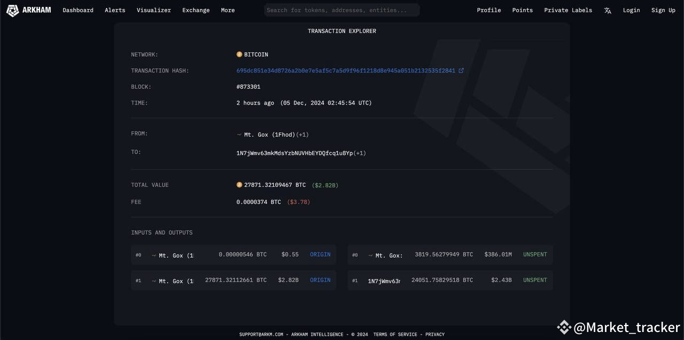
Task: Click UNSPENT on the 24051.75829518 BTC output
Action: pos(535,280)
